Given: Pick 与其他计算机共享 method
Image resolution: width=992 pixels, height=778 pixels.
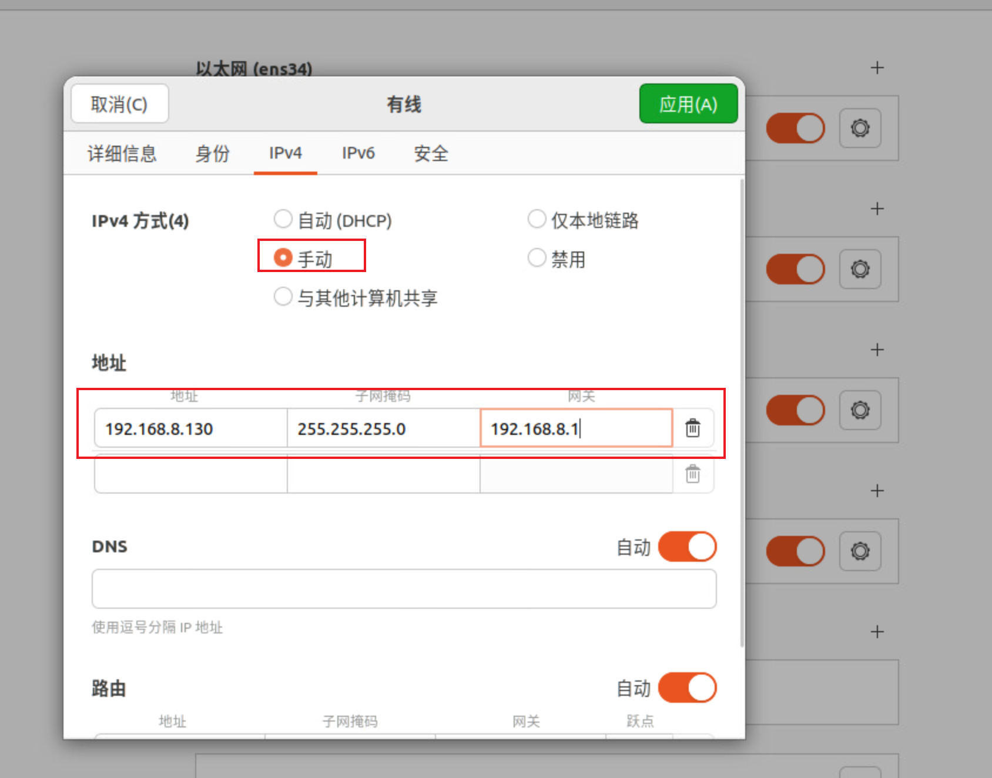Looking at the screenshot, I should [356, 297].
